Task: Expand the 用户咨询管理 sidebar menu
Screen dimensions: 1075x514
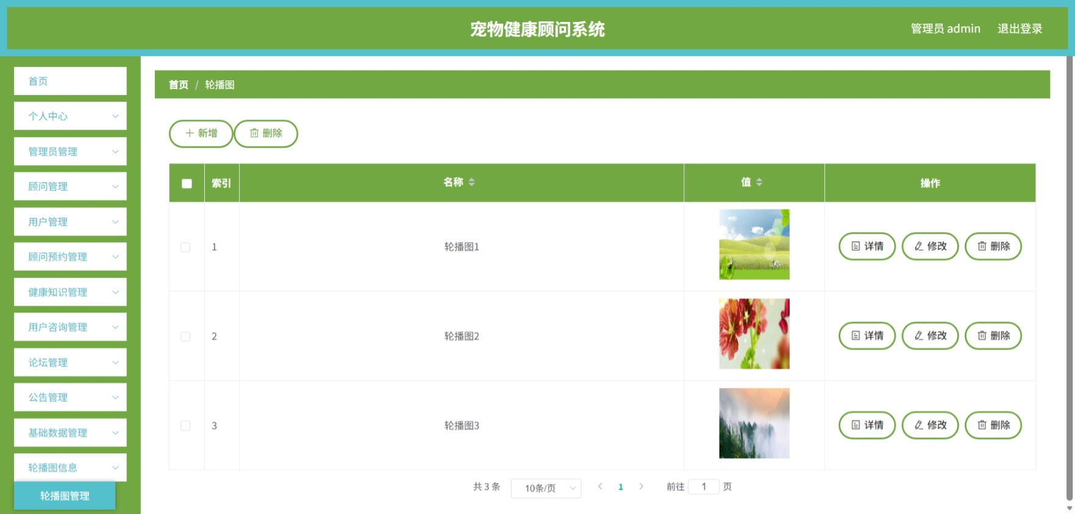Action: point(70,327)
